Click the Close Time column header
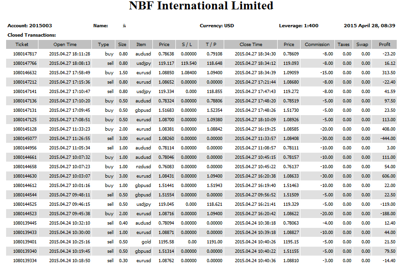Screen dimensions: 408x265 click(250, 44)
